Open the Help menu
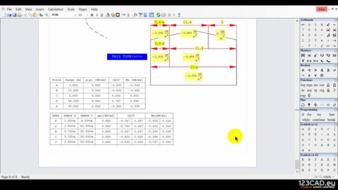 point(94,9)
